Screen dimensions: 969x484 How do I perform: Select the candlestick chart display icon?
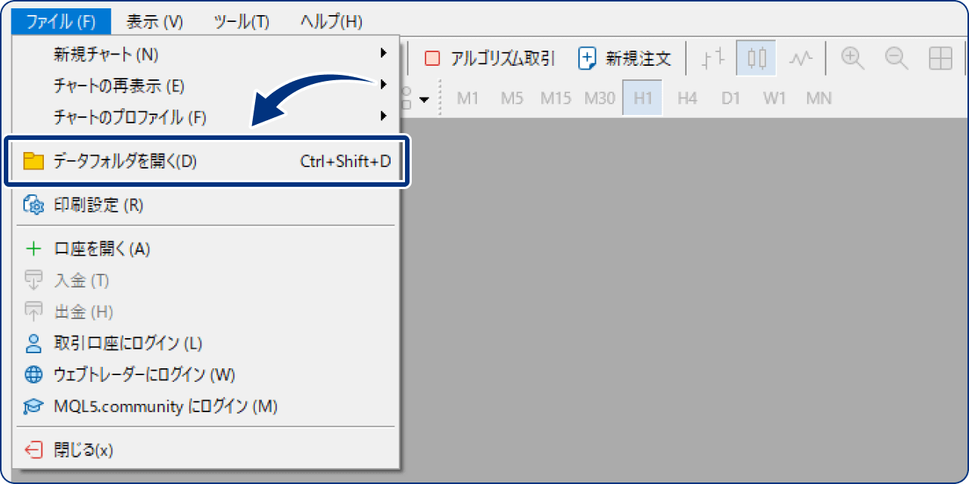(755, 57)
